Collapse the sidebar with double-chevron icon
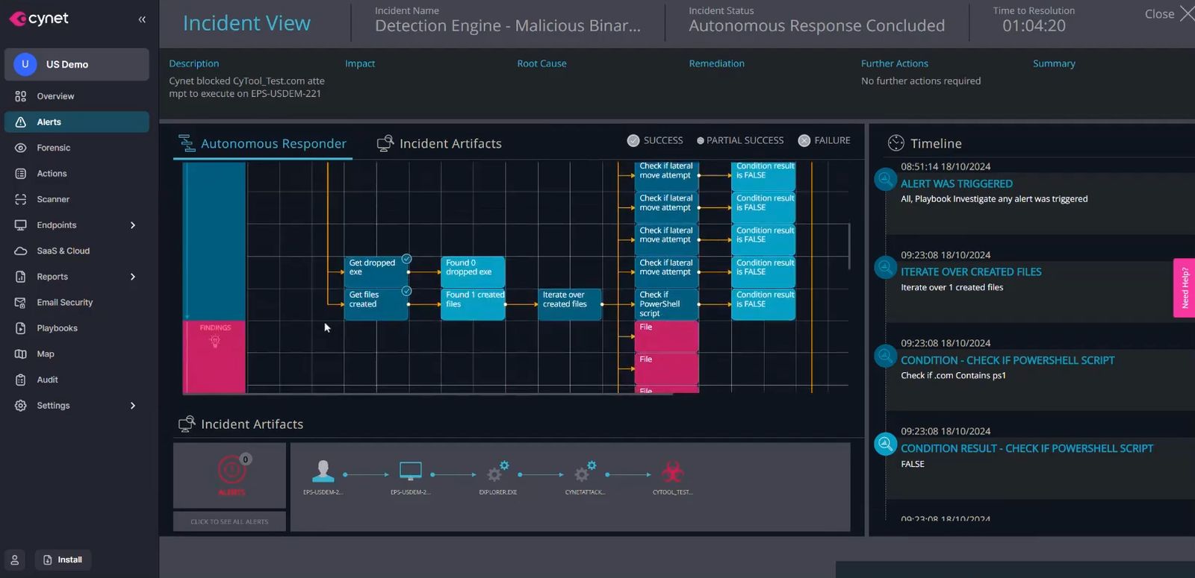 [142, 19]
